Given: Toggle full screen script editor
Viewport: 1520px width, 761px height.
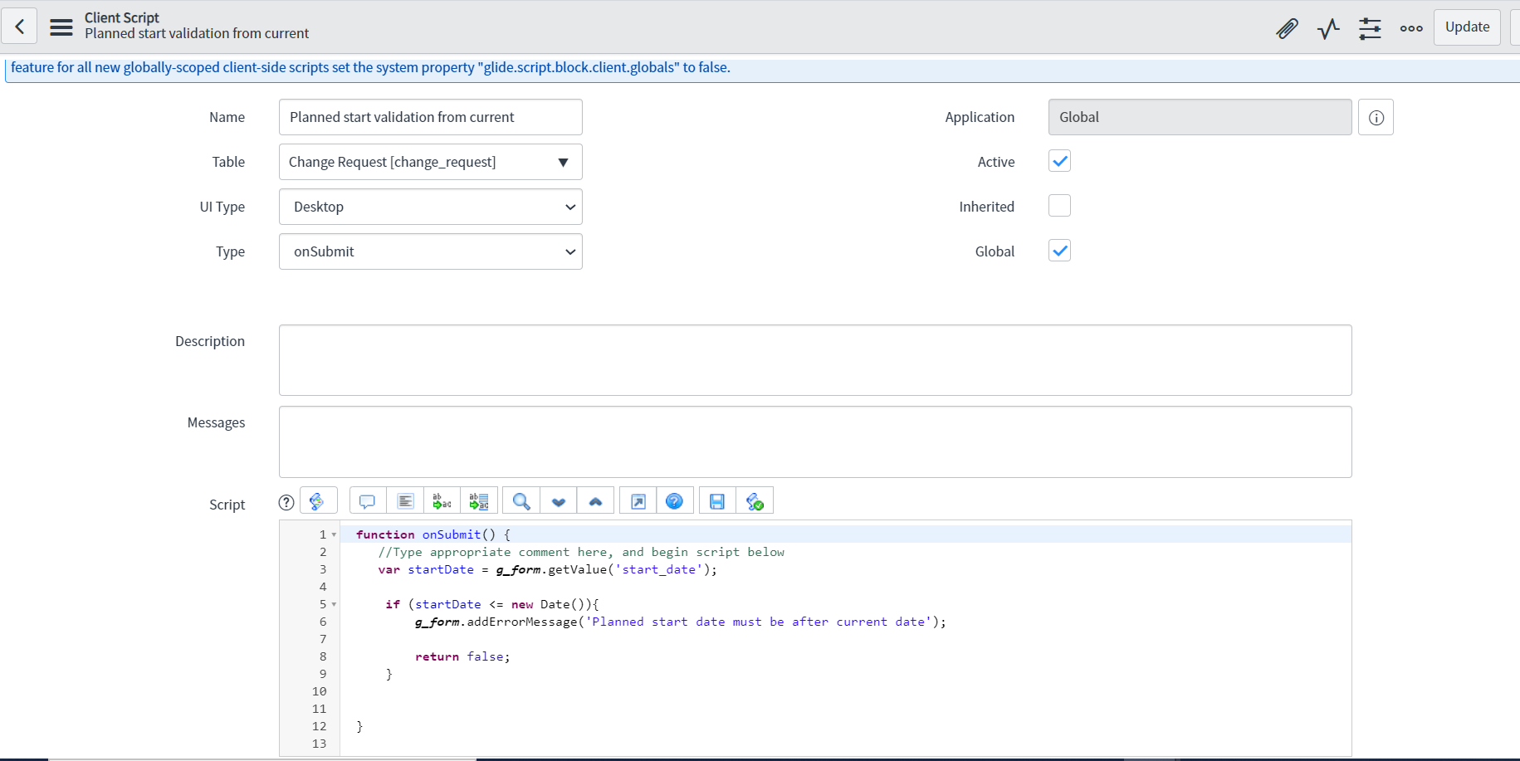Looking at the screenshot, I should point(638,501).
